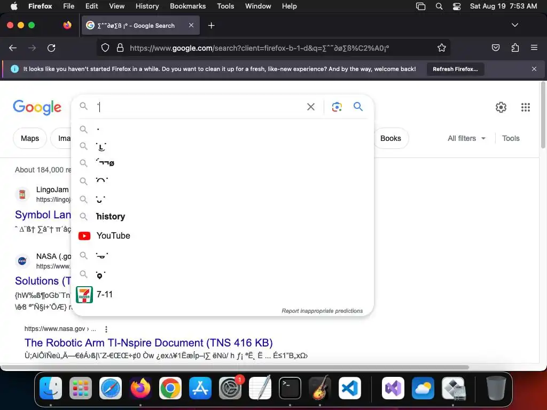Click the Refresh Firefox button
Screen dimensions: 547x410
pos(455,69)
